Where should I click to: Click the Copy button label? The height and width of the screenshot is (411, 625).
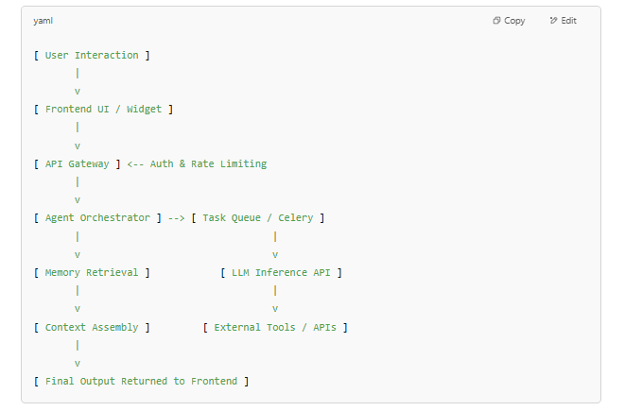pyautogui.click(x=514, y=21)
